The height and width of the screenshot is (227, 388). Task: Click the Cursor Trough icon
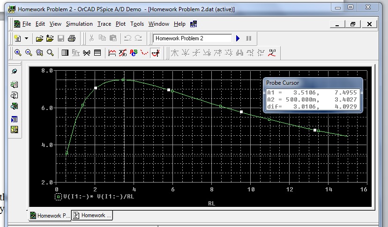coord(186,53)
